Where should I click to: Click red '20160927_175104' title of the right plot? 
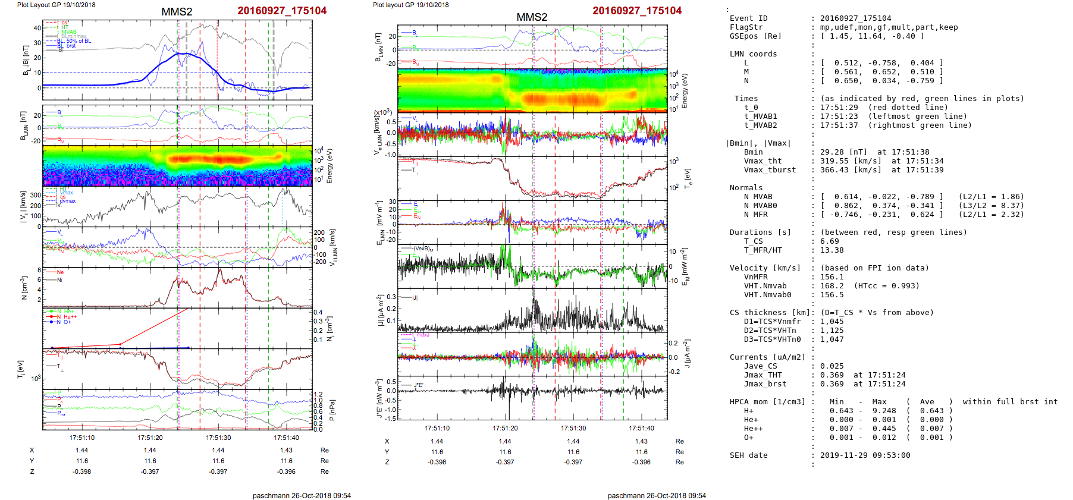(x=637, y=11)
